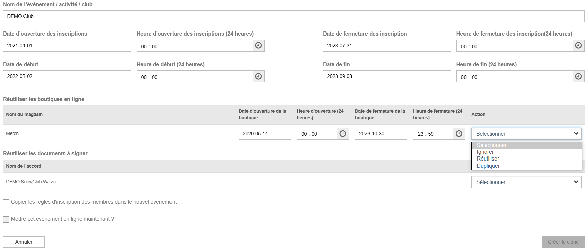Select the Sélectionner placeholder option in list
Viewport: 586px width, 252px height.
point(492,145)
